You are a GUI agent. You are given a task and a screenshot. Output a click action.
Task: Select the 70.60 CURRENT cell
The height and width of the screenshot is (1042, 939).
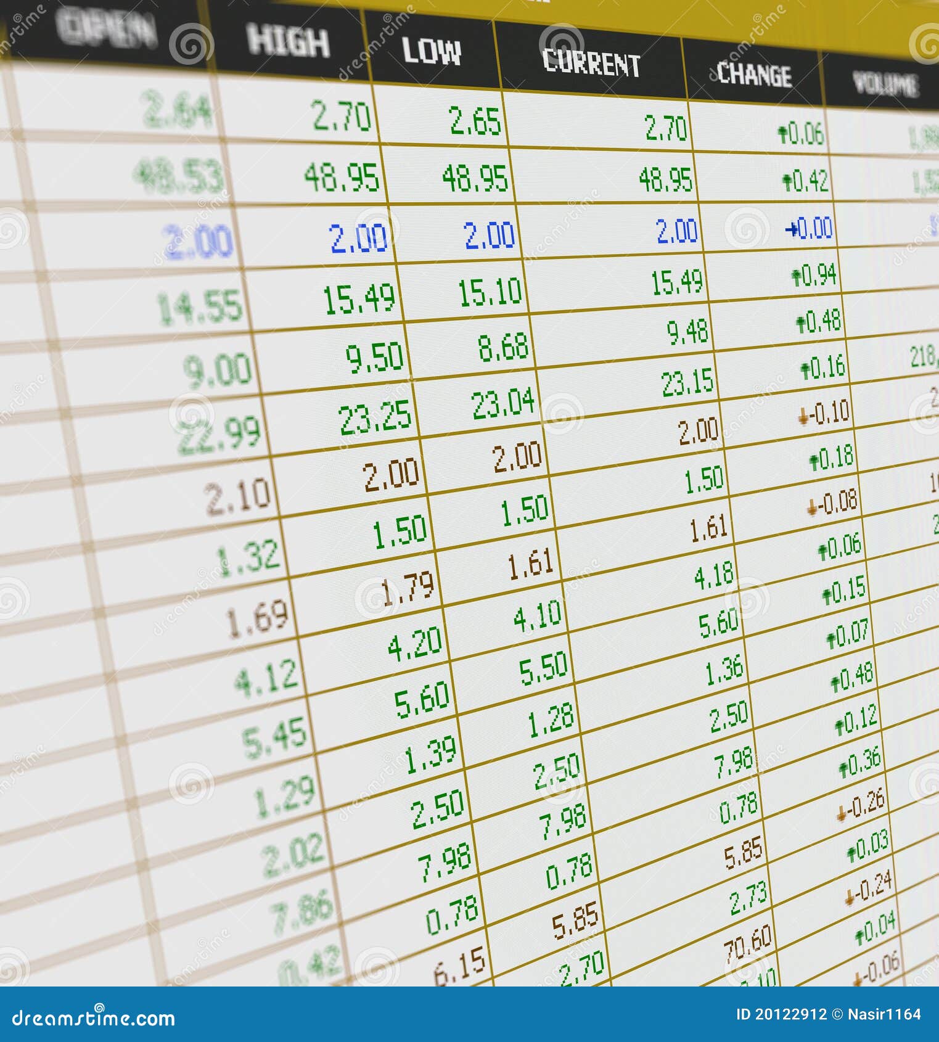pos(748,946)
